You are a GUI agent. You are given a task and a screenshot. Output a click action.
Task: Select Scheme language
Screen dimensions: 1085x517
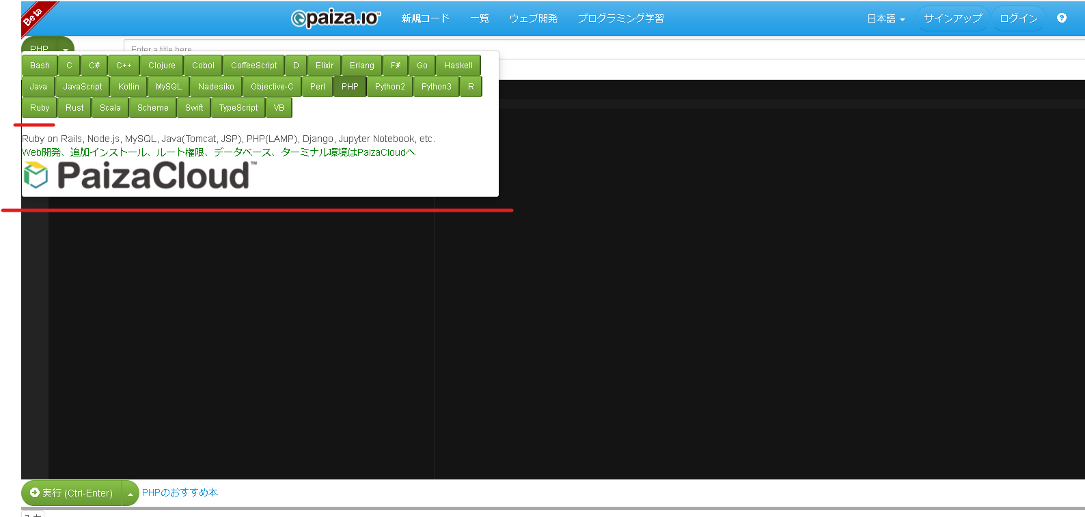click(153, 108)
